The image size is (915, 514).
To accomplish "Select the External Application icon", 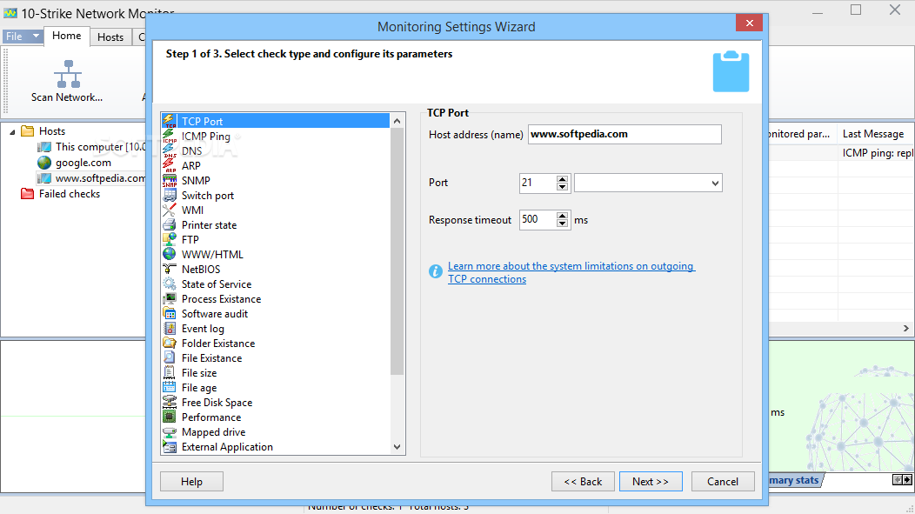I will (x=170, y=446).
